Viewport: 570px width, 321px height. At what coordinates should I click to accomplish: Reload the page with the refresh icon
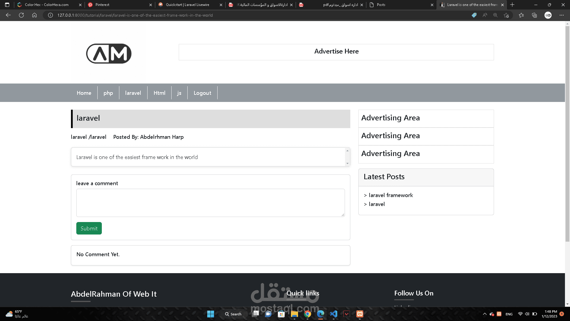(21, 15)
